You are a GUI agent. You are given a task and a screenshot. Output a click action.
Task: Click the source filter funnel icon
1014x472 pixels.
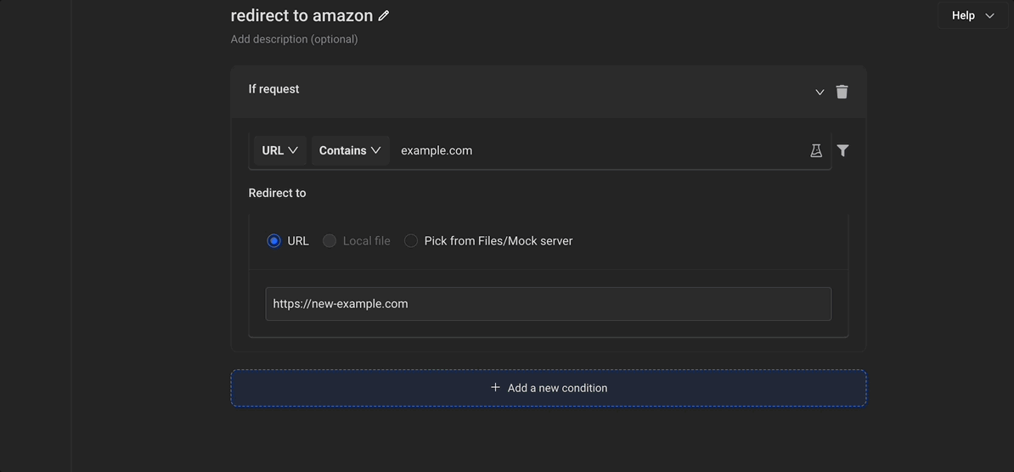(x=842, y=150)
